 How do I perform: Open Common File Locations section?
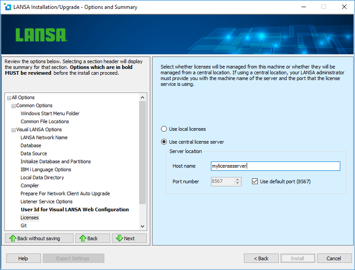(x=45, y=121)
